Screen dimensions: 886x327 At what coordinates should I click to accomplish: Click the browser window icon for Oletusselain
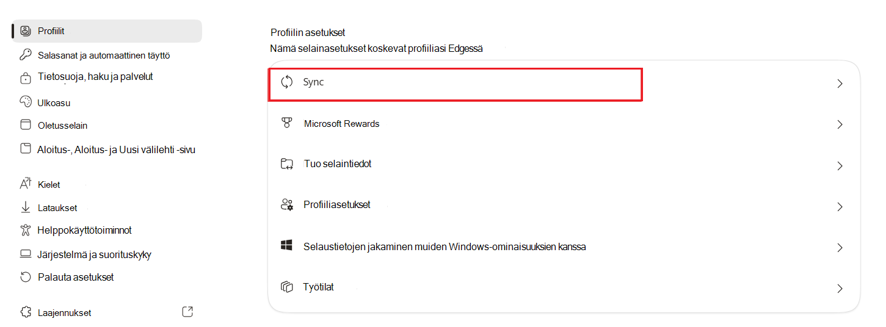(x=26, y=125)
